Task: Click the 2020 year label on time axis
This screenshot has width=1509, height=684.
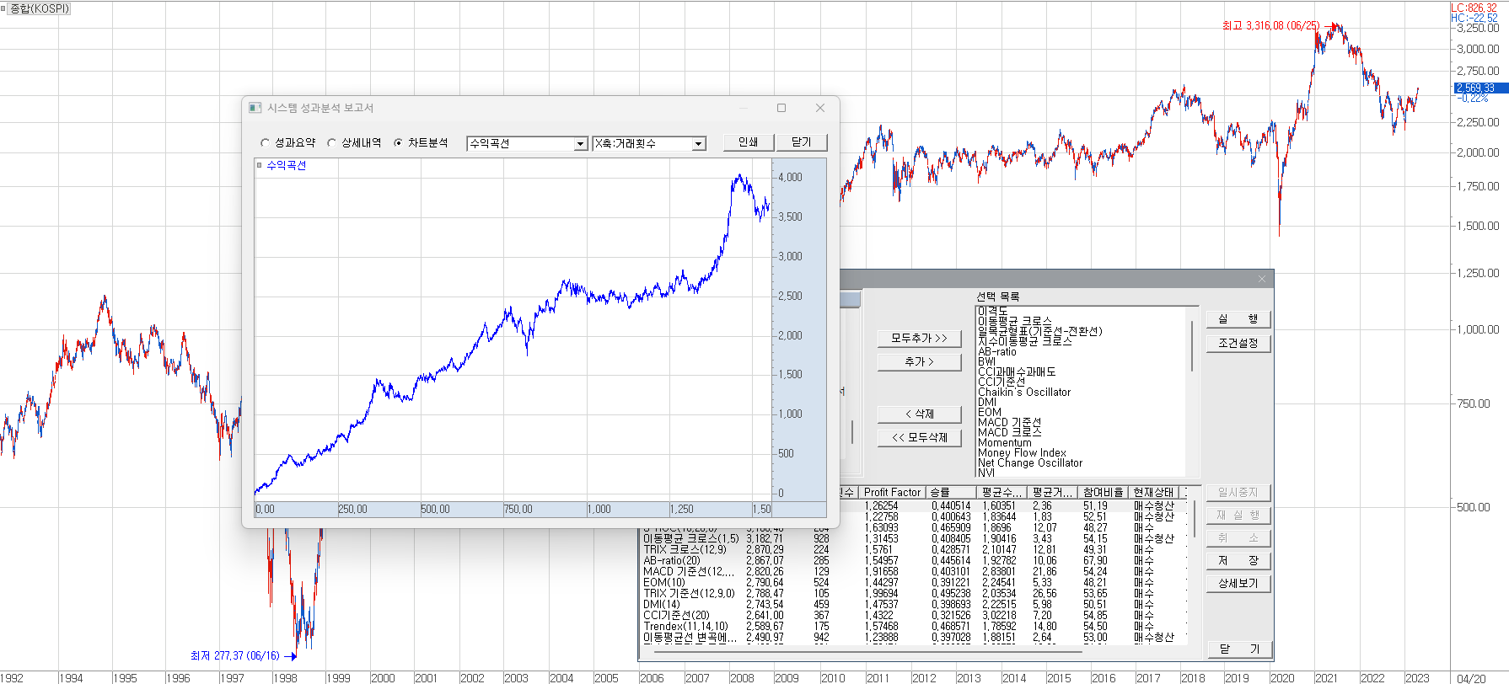Action: [1281, 678]
